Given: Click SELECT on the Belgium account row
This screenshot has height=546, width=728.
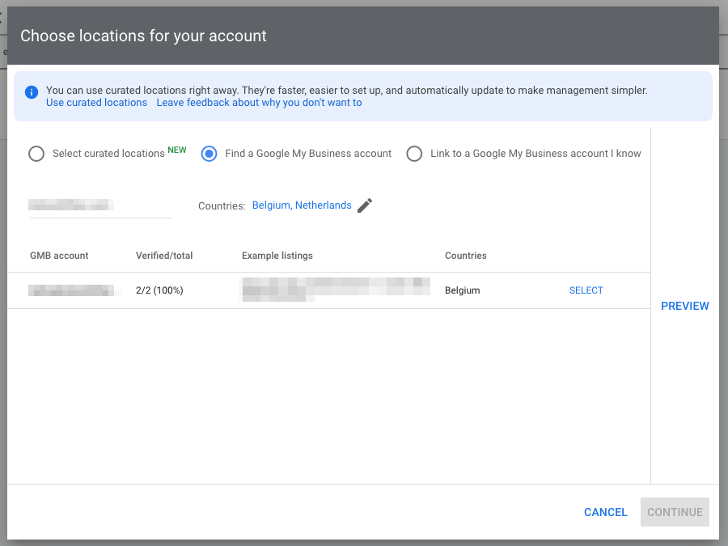Looking at the screenshot, I should pyautogui.click(x=586, y=290).
